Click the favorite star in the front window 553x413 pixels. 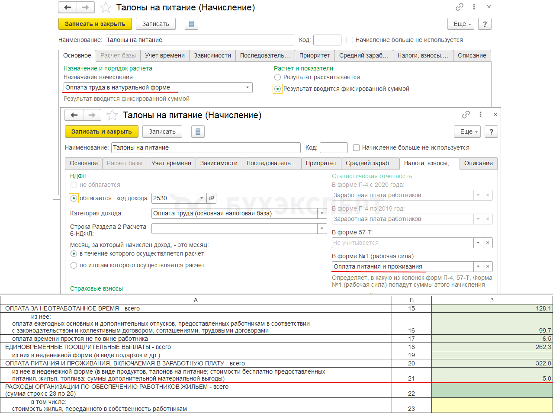coord(112,115)
